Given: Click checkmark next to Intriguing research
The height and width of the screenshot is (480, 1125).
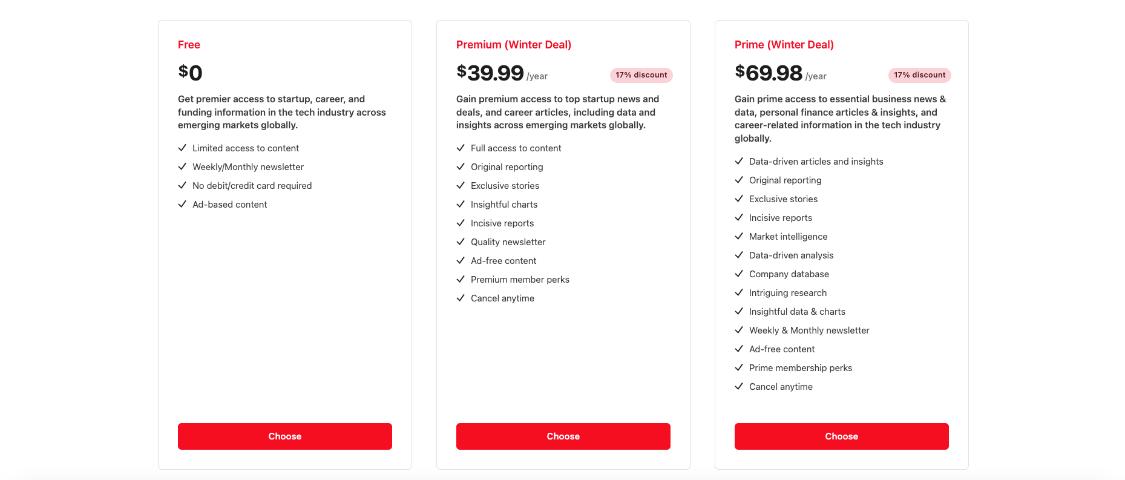Looking at the screenshot, I should 739,292.
